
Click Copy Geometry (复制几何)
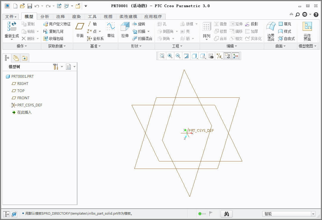(53, 31)
